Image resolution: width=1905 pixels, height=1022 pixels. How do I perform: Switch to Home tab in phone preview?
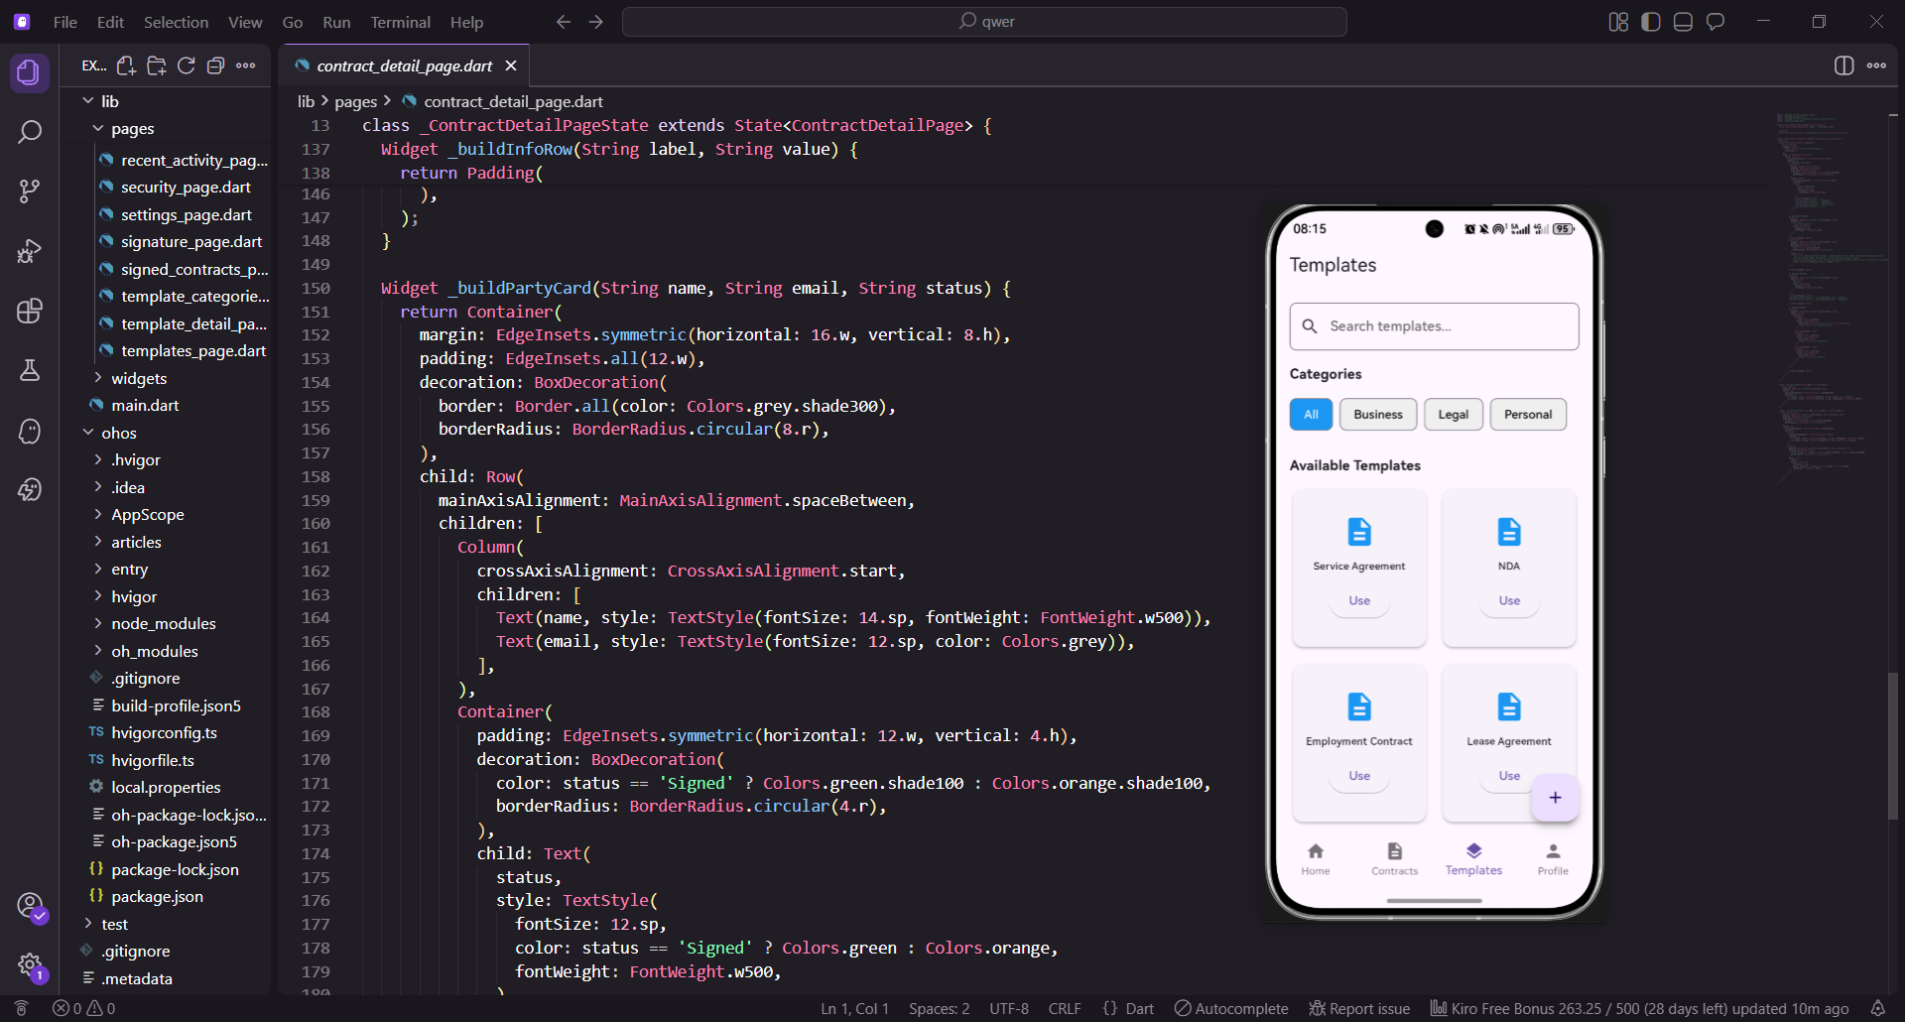[x=1316, y=858]
